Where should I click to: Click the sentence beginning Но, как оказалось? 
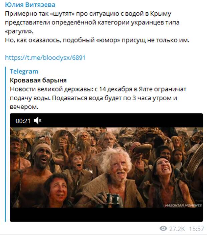pos(97,40)
